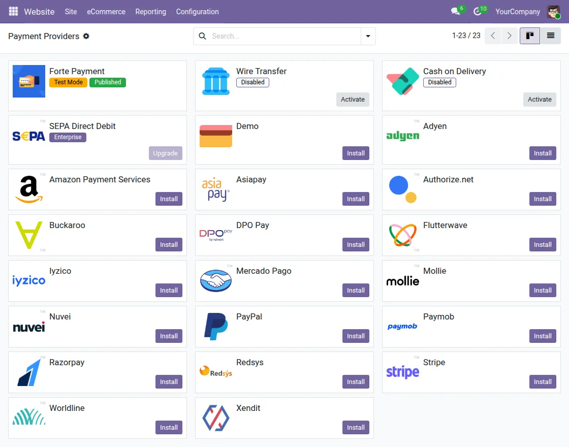Switch to kanban view using its icon
The width and height of the screenshot is (569, 447).
tap(530, 36)
